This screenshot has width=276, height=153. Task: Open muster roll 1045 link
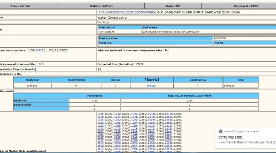click(168, 114)
